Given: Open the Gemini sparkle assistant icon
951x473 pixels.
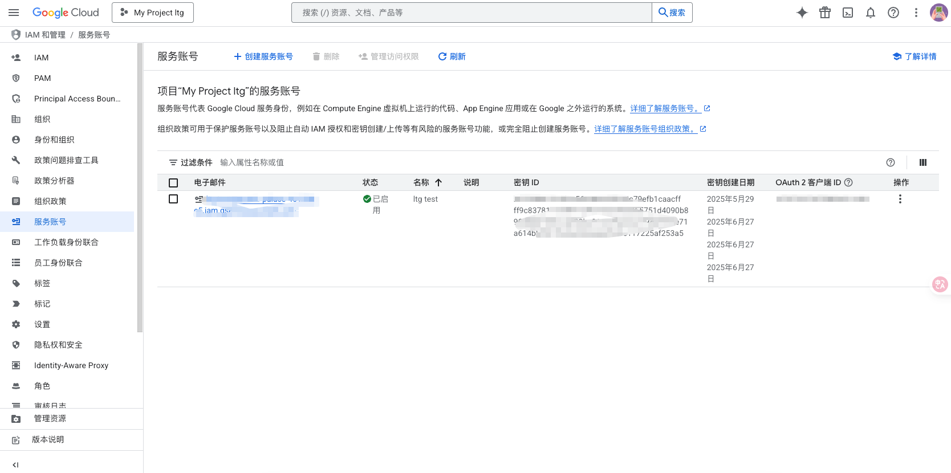Looking at the screenshot, I should (x=802, y=13).
